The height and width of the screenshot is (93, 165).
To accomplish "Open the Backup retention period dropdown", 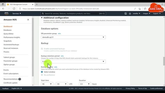I will pyautogui.click(x=73, y=61).
